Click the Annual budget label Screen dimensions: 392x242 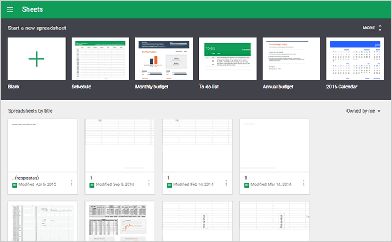pos(278,87)
